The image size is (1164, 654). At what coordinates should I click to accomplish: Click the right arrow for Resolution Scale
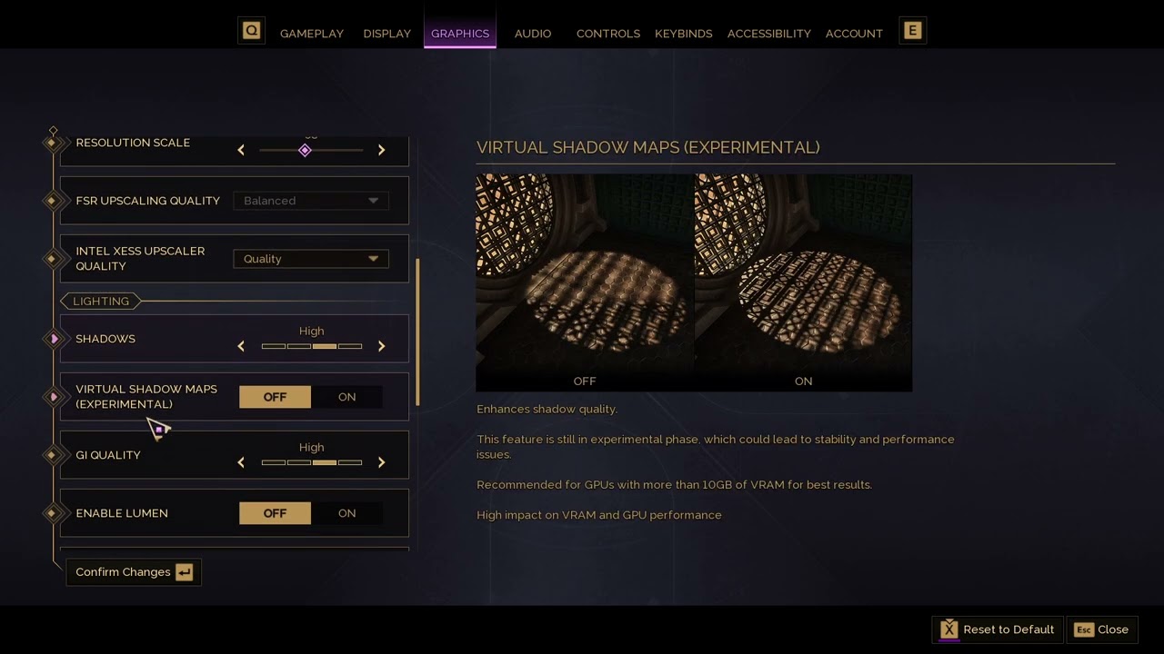pyautogui.click(x=381, y=150)
